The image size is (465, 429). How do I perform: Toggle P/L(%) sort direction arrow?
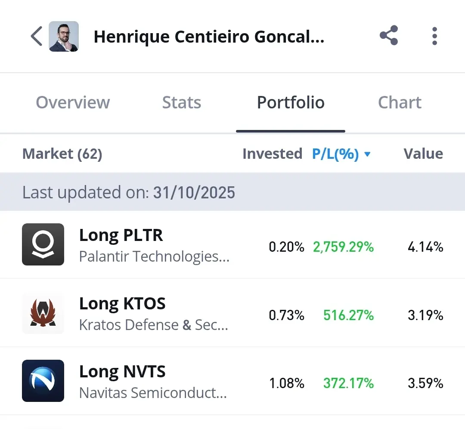point(367,154)
